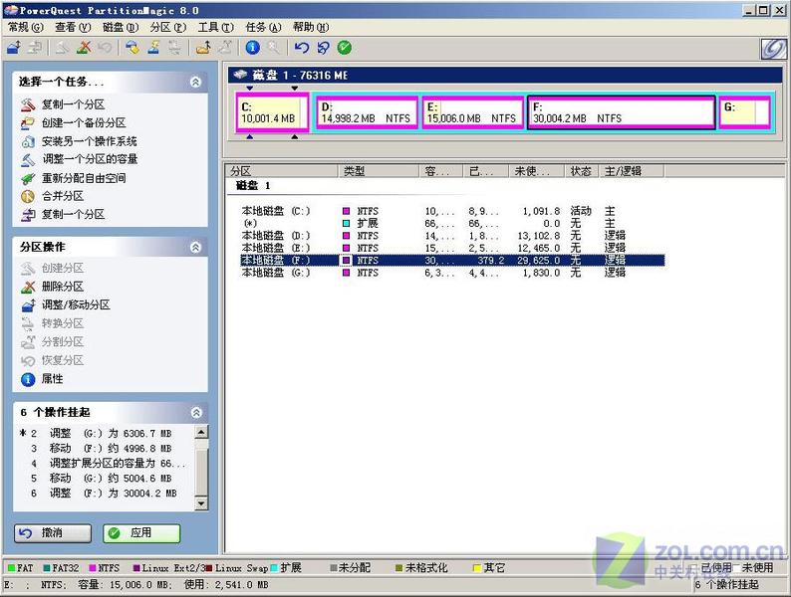
Task: Select the 本地磁盘 (G:) row
Action: pyautogui.click(x=452, y=273)
